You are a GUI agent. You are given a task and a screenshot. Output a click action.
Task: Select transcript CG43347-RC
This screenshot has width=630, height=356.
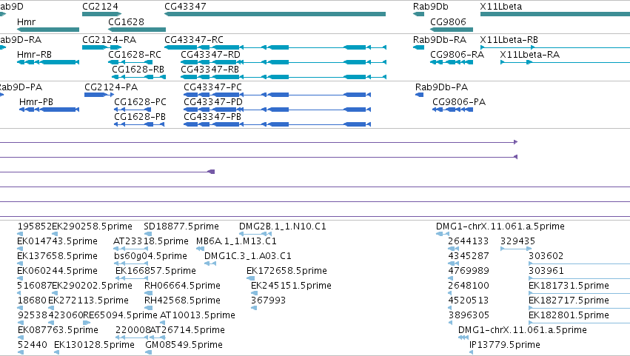[x=194, y=40]
